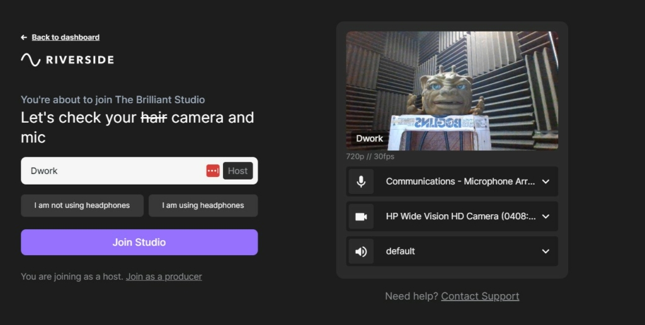
Task: Click the Host badge in name field
Action: (237, 171)
